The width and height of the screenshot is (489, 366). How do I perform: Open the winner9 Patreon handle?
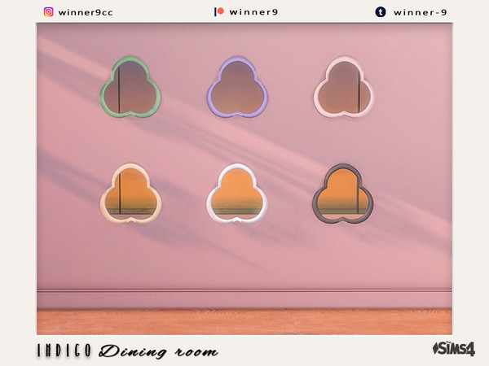(253, 12)
